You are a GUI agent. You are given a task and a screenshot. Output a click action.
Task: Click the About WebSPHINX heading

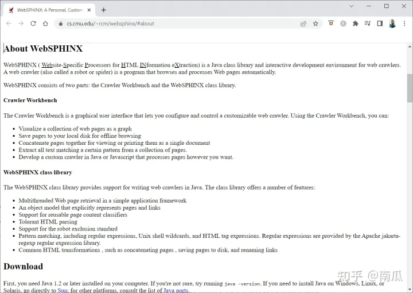click(43, 48)
